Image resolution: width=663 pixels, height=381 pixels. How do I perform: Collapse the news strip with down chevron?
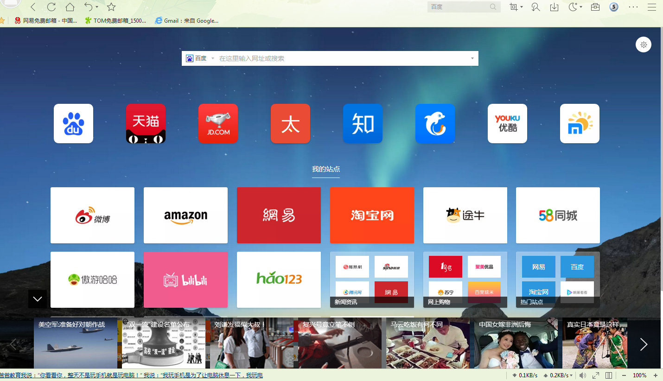pos(38,299)
